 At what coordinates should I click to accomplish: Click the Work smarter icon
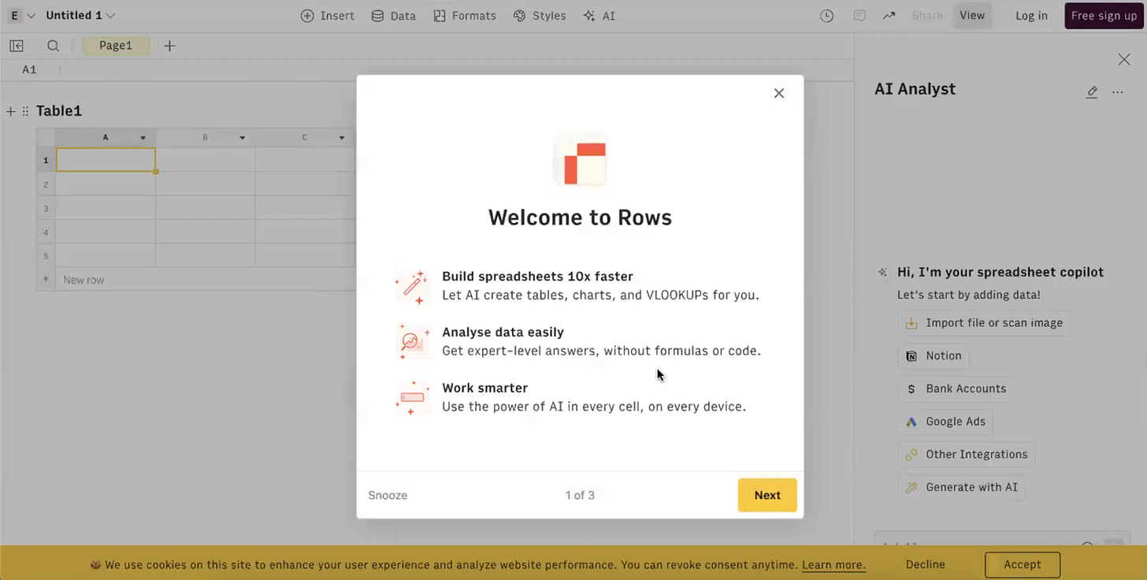tap(412, 397)
